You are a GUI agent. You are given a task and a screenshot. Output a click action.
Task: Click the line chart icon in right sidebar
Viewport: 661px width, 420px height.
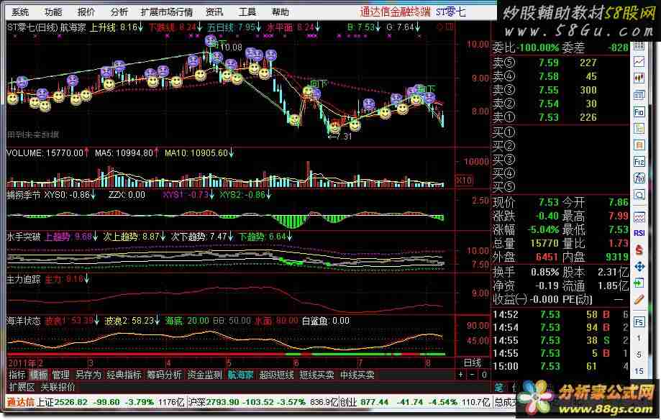click(x=639, y=62)
